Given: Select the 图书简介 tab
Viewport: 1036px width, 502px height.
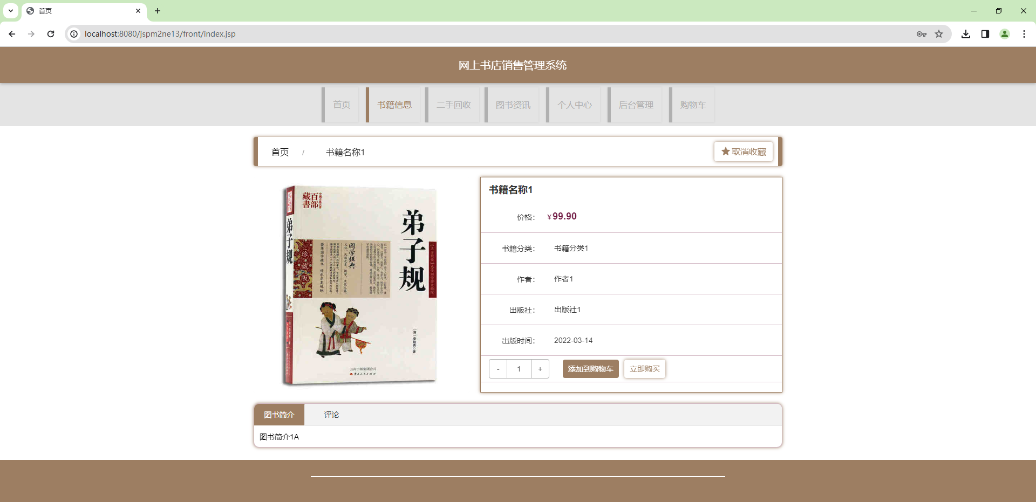Looking at the screenshot, I should [279, 415].
